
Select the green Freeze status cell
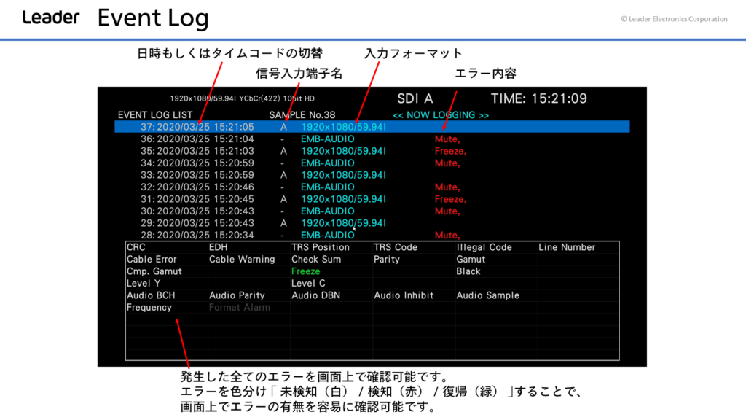pyautogui.click(x=306, y=271)
